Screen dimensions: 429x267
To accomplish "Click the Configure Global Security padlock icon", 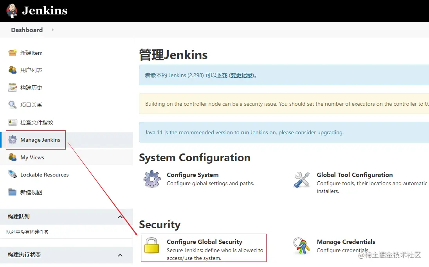I will coord(151,245).
